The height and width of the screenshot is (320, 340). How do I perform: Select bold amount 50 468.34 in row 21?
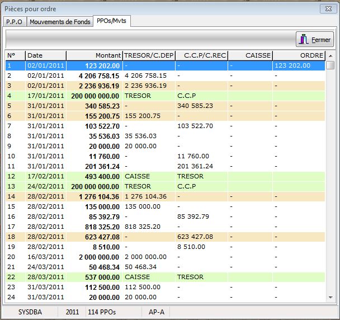[104, 267]
